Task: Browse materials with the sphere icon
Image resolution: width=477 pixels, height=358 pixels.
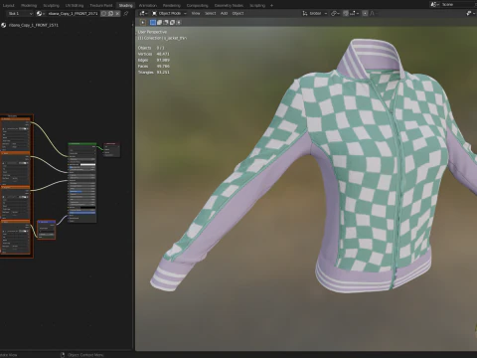Action: (x=41, y=14)
